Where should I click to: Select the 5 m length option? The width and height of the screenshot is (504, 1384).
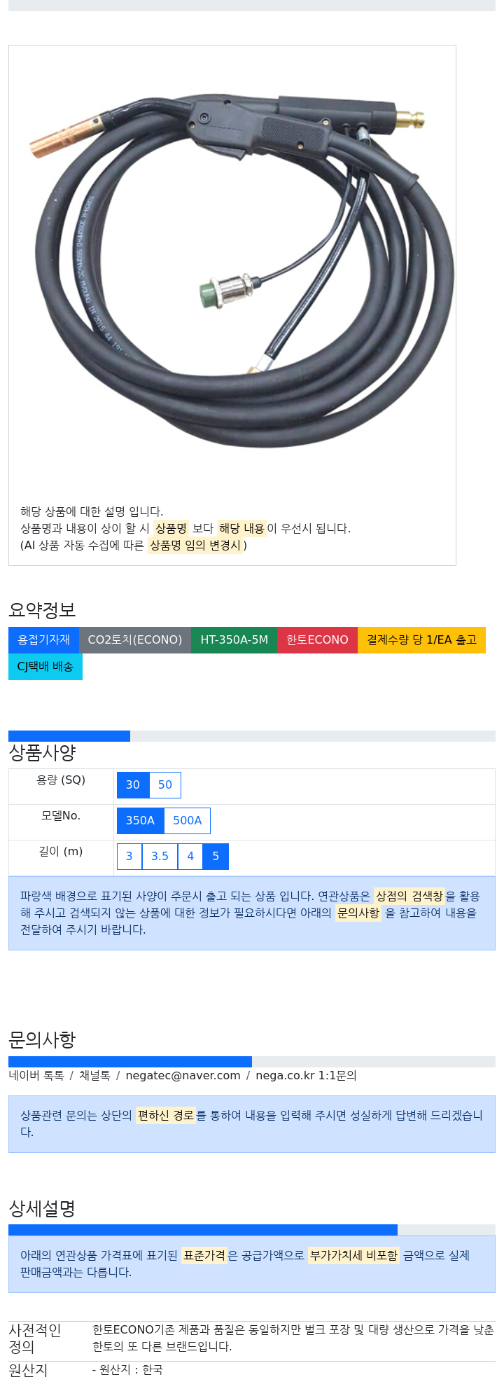coord(216,857)
